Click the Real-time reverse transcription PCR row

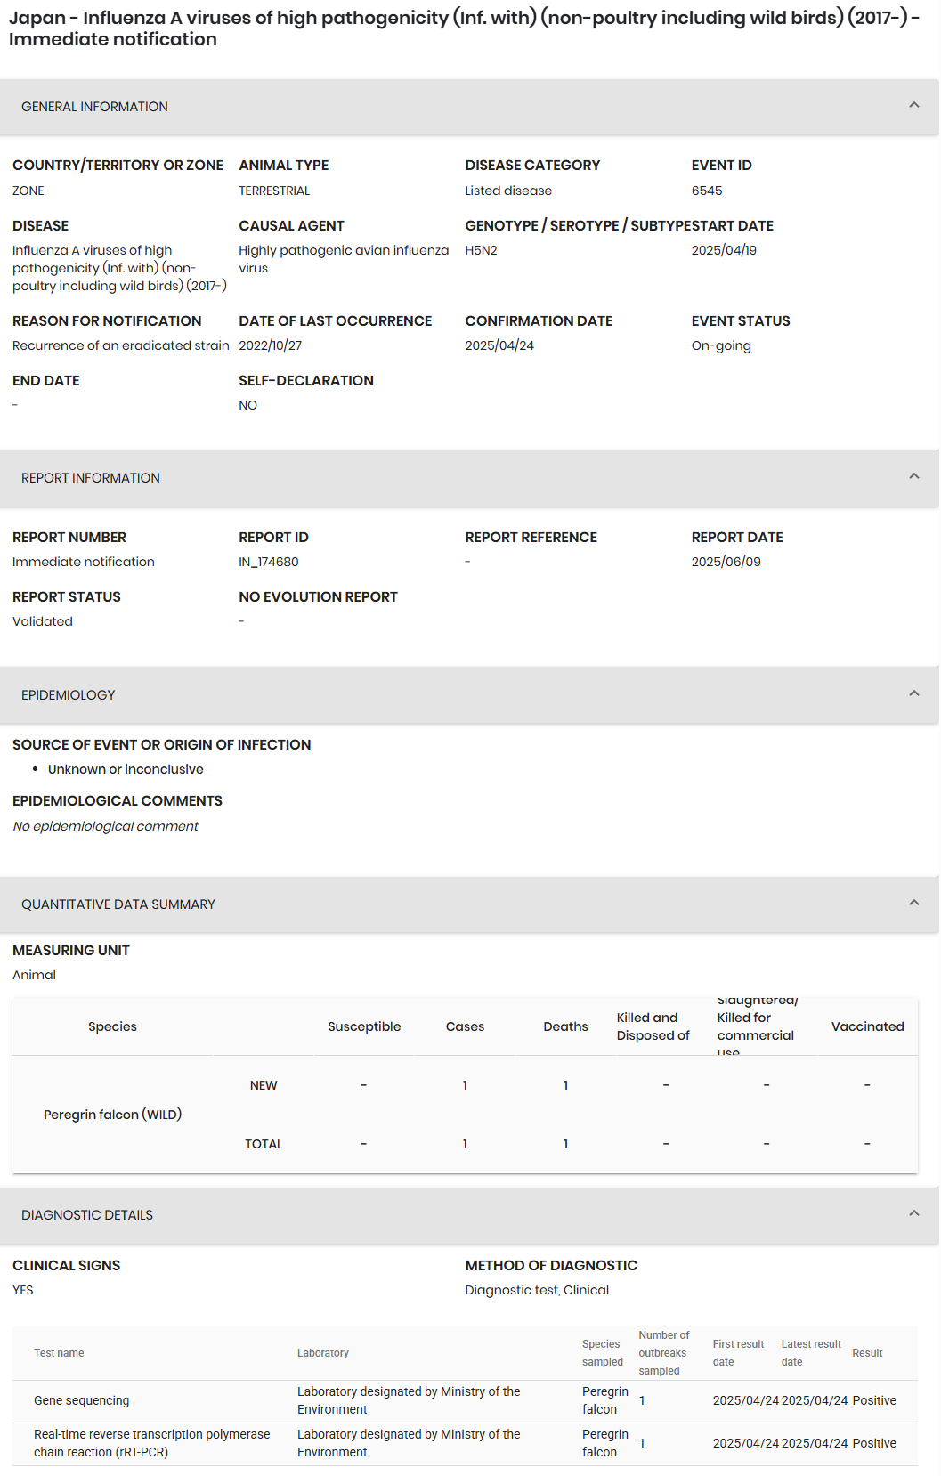coord(465,1444)
